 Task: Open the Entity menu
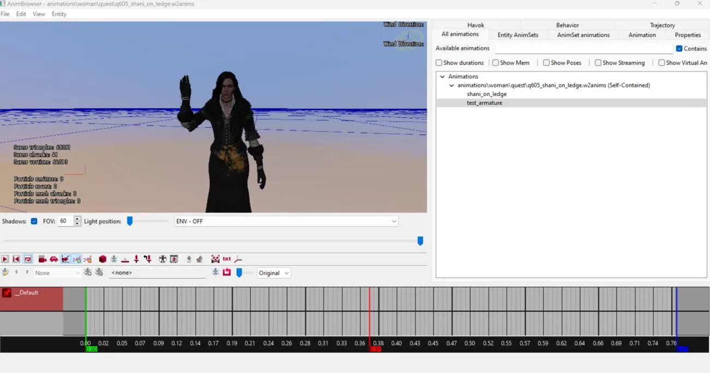[58, 14]
